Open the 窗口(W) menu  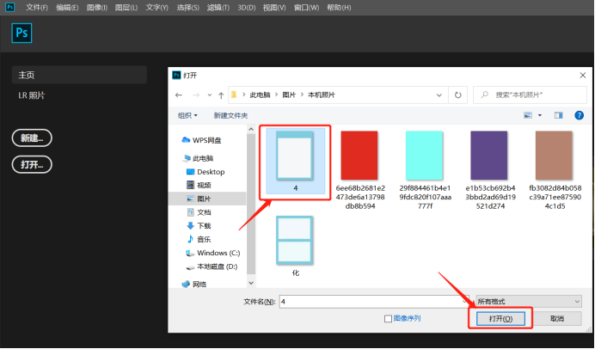306,7
